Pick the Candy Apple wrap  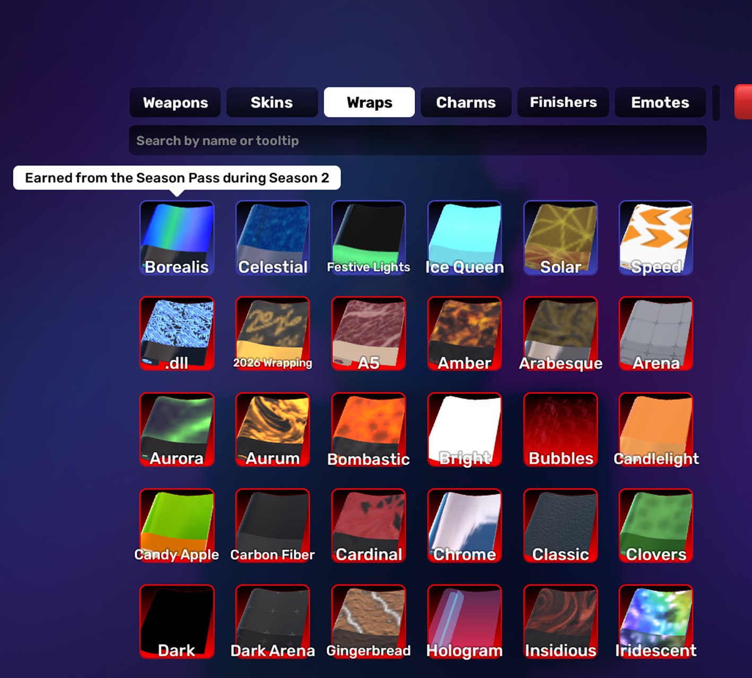[177, 526]
